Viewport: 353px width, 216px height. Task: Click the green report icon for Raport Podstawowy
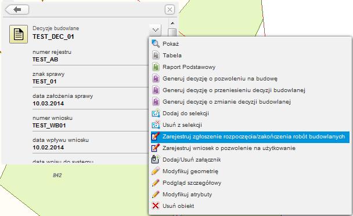coord(156,67)
